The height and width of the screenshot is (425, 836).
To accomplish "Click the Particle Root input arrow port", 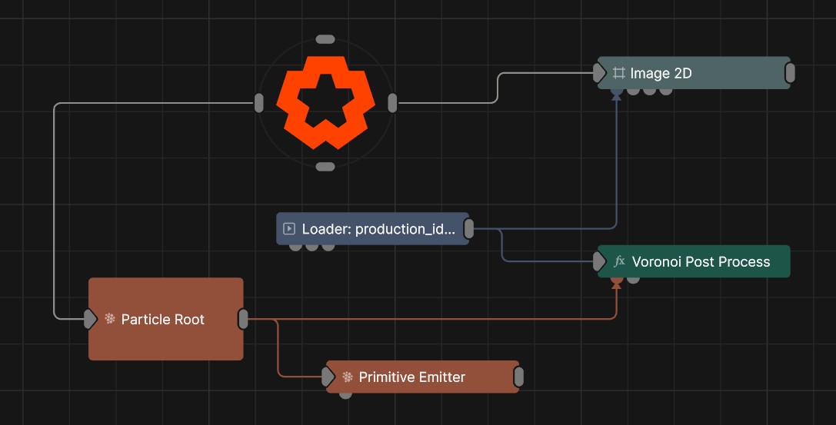I will point(91,319).
